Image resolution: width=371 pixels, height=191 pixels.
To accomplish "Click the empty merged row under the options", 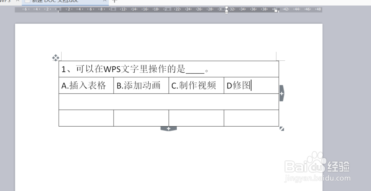I will (169, 102).
